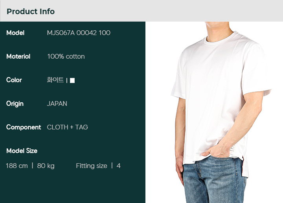Select the JAPAN origin value
The width and height of the screenshot is (283, 203).
[57, 104]
